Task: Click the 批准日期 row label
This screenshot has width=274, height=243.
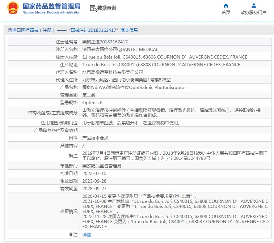Action: tap(69, 174)
